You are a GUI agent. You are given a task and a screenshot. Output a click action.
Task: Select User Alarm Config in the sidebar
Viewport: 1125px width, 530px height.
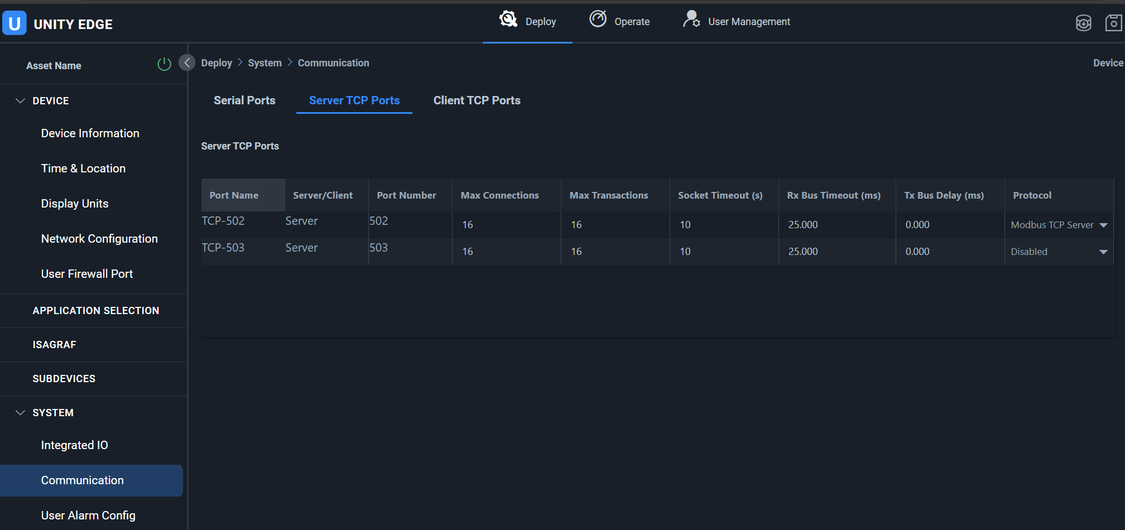coord(88,515)
